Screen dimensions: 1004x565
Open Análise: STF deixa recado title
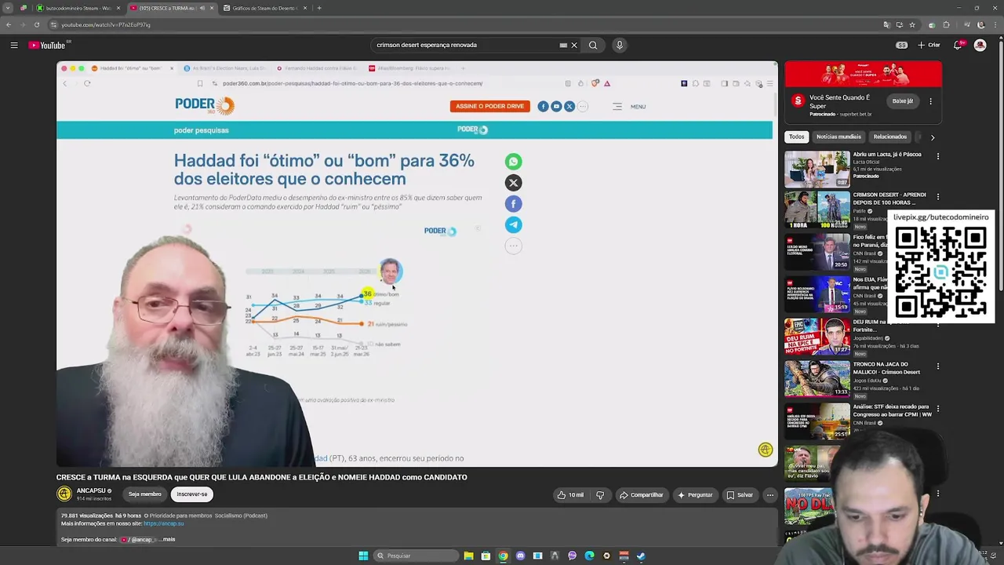click(x=892, y=410)
